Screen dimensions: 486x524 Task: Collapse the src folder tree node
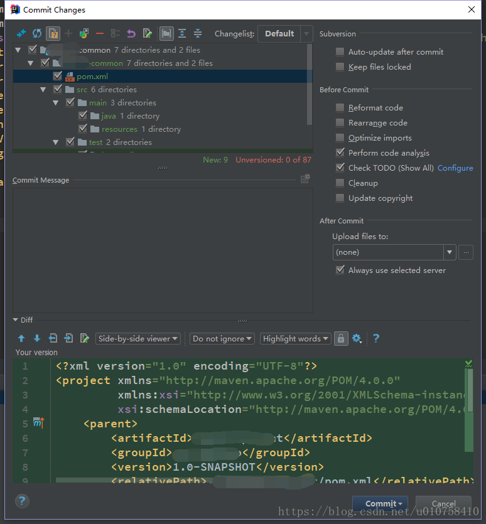coord(43,90)
